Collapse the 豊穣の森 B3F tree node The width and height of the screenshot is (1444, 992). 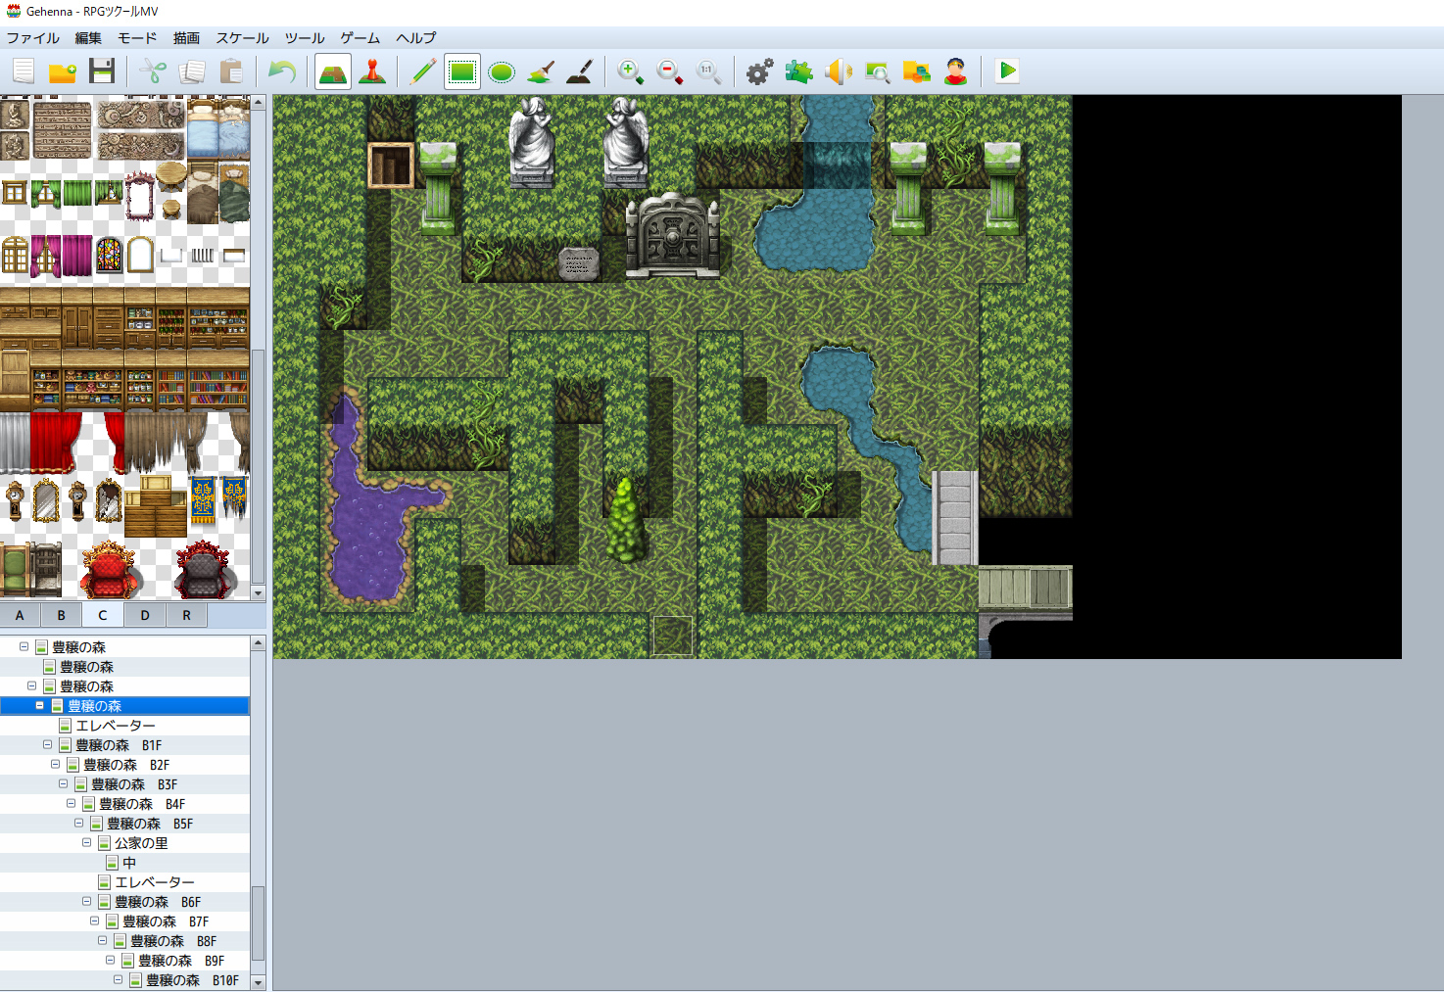(63, 783)
